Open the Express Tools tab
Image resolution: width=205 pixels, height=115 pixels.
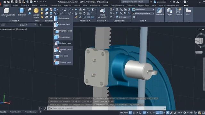[x=143, y=5]
